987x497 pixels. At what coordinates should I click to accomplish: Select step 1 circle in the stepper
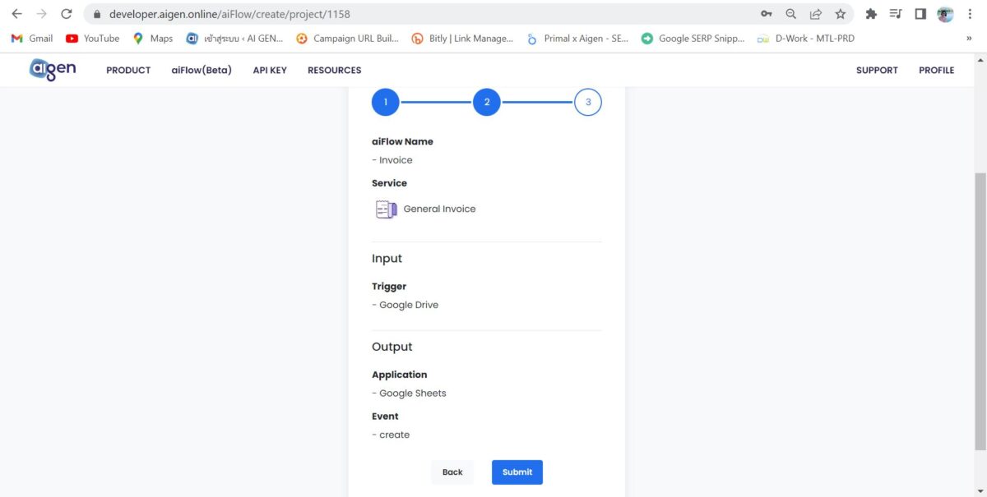pyautogui.click(x=385, y=102)
